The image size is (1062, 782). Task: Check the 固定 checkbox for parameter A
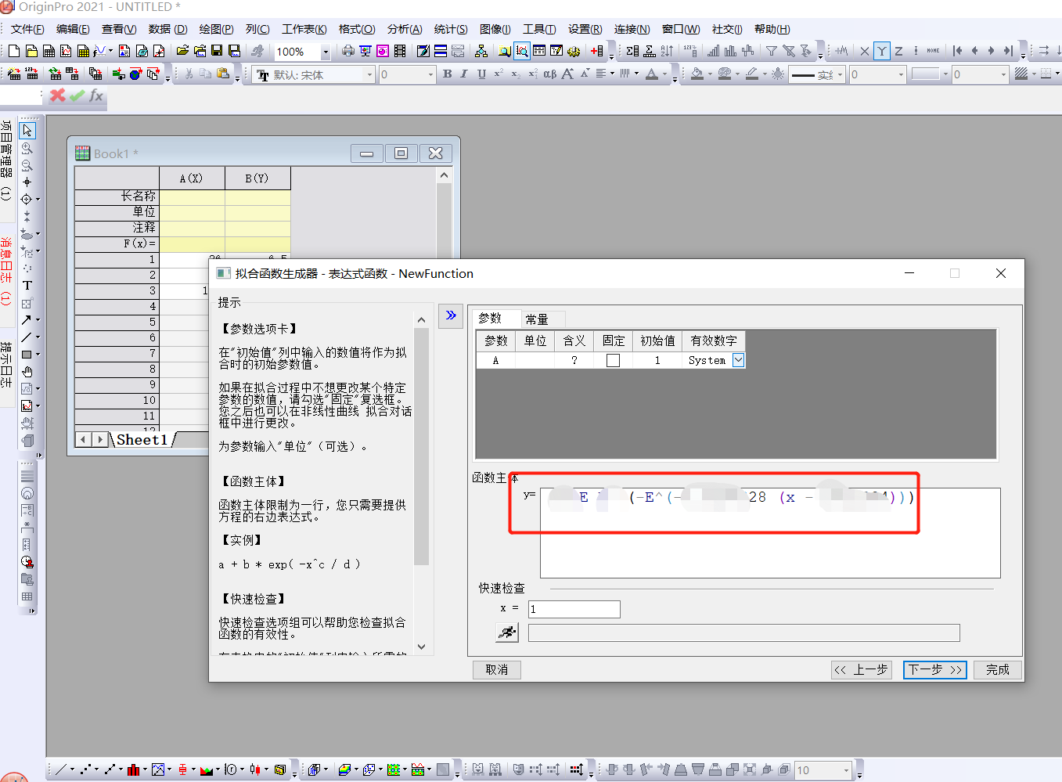click(x=614, y=360)
